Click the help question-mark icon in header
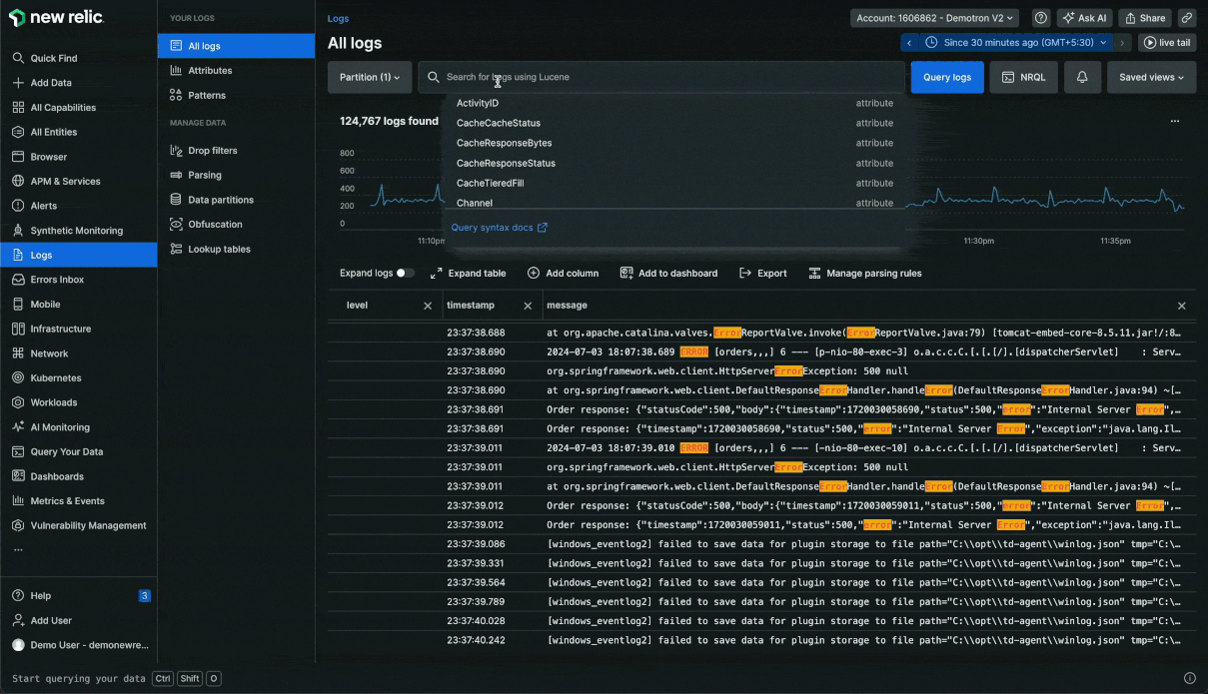The height and width of the screenshot is (694, 1208). [x=1041, y=18]
